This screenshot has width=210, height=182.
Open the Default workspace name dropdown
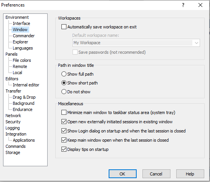136,43
